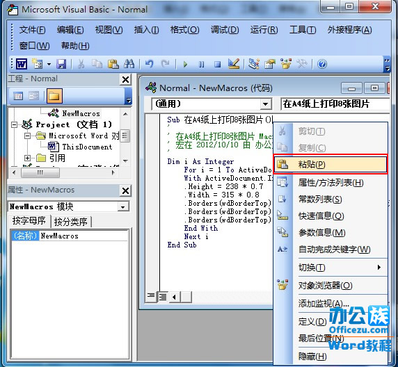Click View Code icon in project panel
The image size is (398, 367).
click(18, 96)
